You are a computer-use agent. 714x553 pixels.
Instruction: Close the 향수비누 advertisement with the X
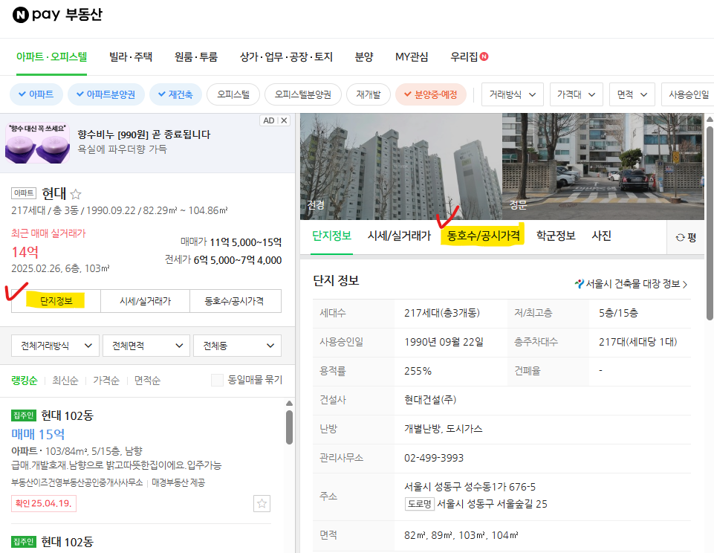[x=283, y=120]
